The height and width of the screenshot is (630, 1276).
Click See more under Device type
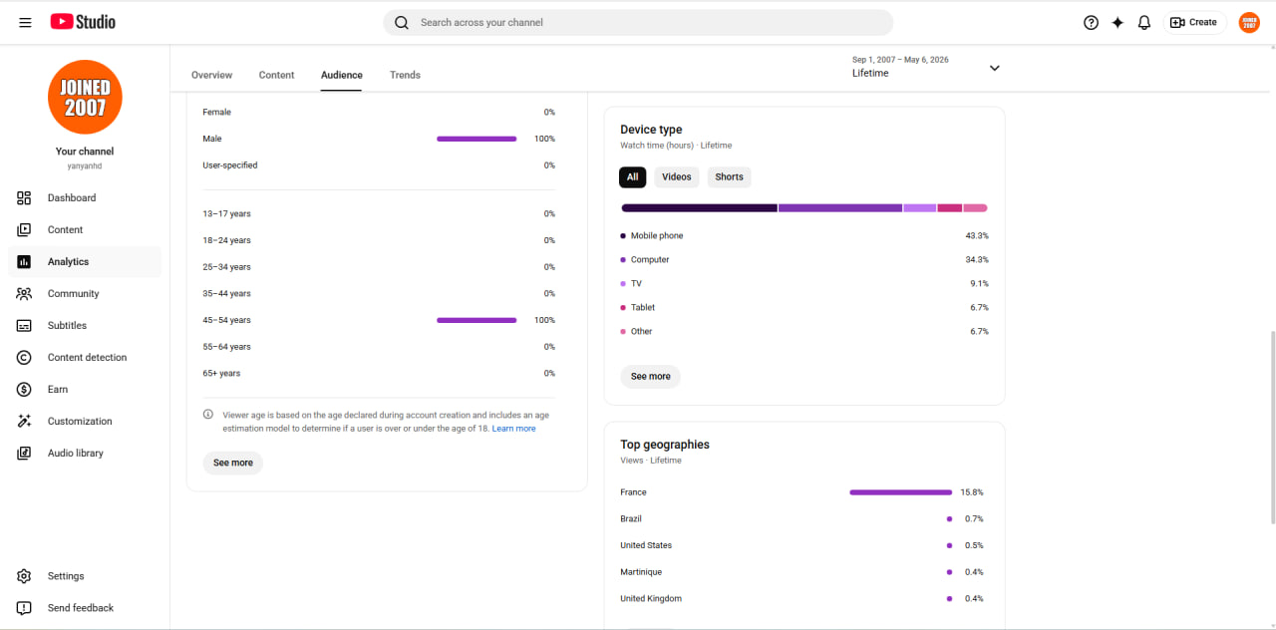(x=651, y=377)
